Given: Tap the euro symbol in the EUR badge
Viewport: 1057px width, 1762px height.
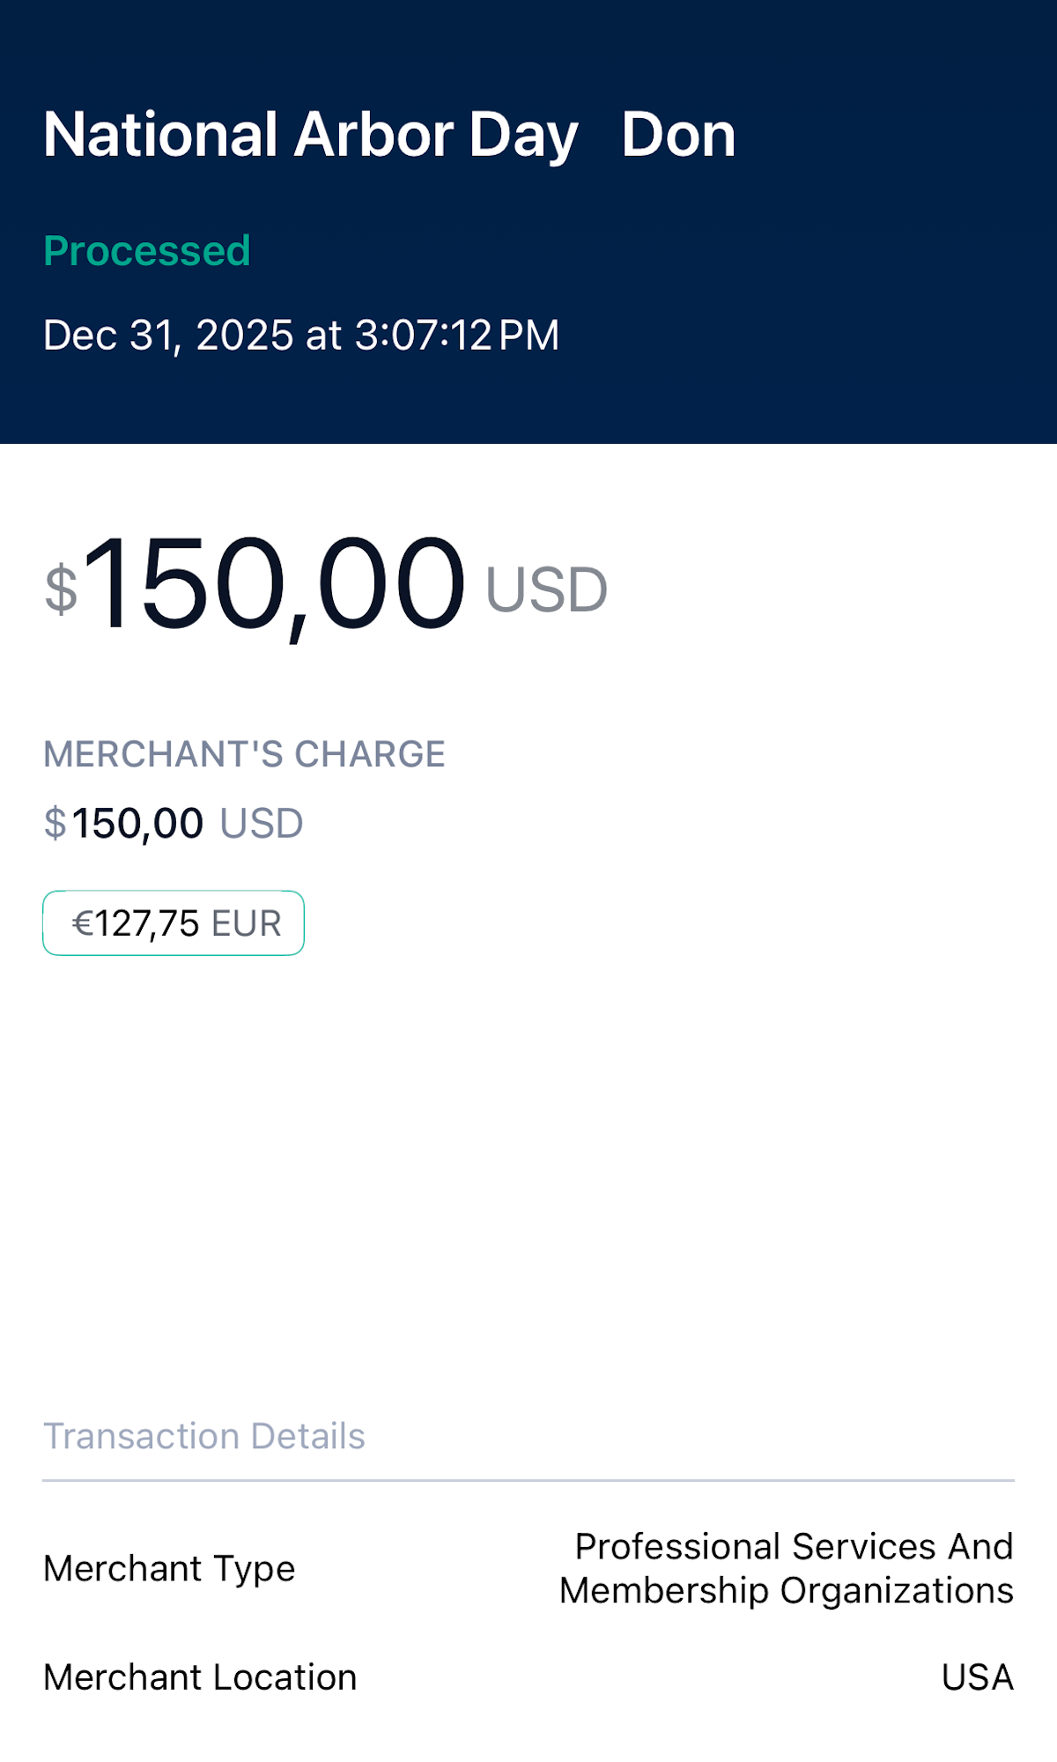Looking at the screenshot, I should pyautogui.click(x=82, y=924).
